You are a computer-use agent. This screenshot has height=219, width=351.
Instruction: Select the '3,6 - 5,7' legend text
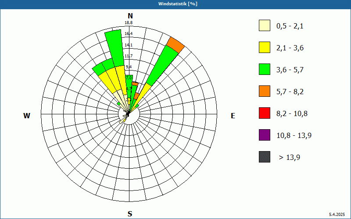click(290, 70)
